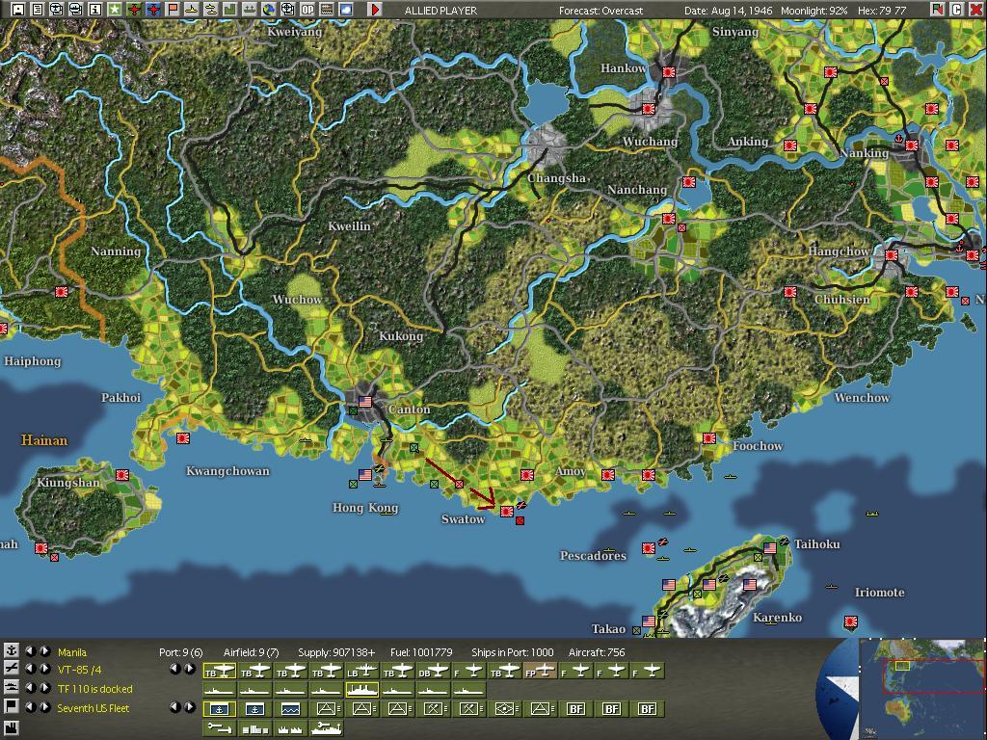
Task: Click the anchor base icon beside Manila
Action: 11,651
